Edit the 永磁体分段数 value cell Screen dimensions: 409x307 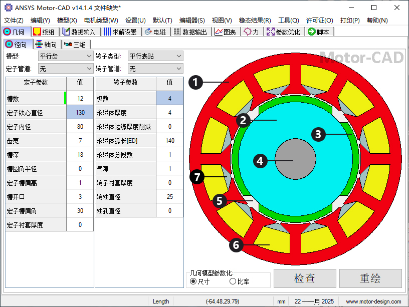pos(170,155)
